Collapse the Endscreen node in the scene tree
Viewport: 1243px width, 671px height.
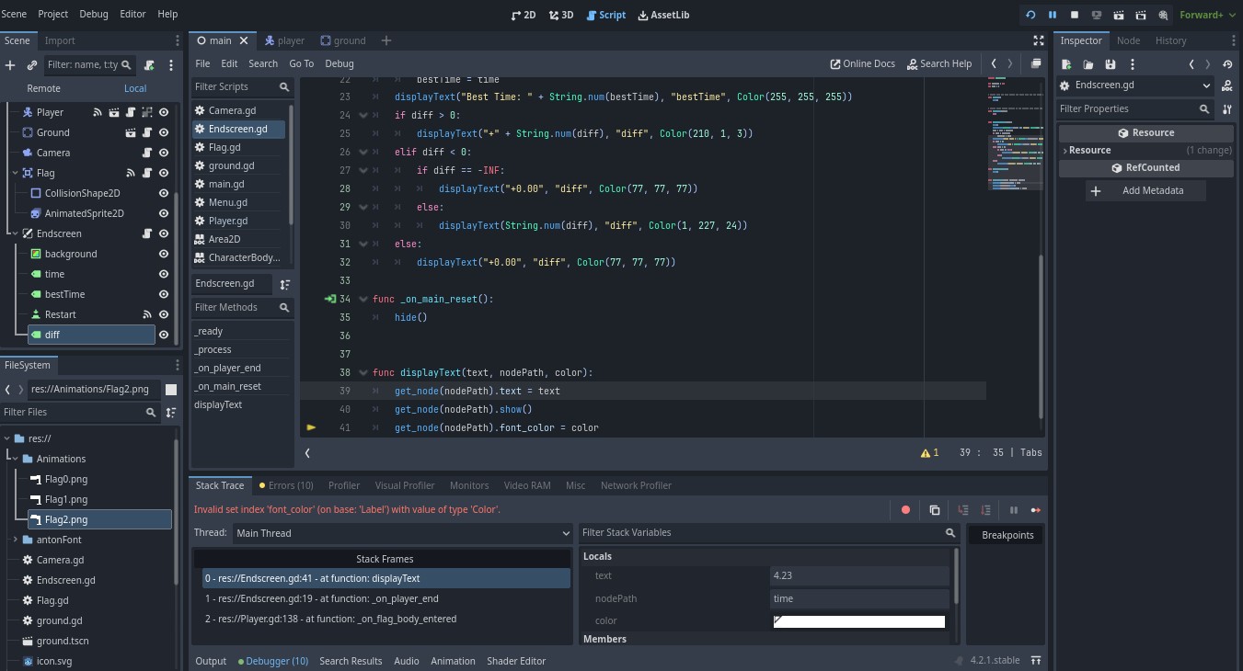(x=16, y=233)
